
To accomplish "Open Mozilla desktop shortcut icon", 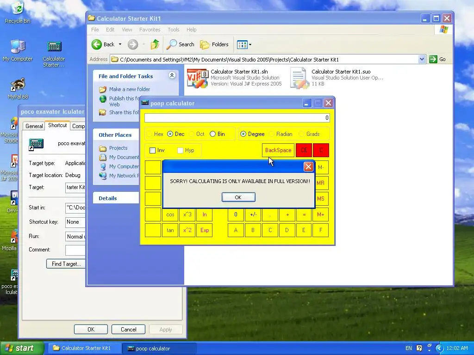I will click(13, 237).
